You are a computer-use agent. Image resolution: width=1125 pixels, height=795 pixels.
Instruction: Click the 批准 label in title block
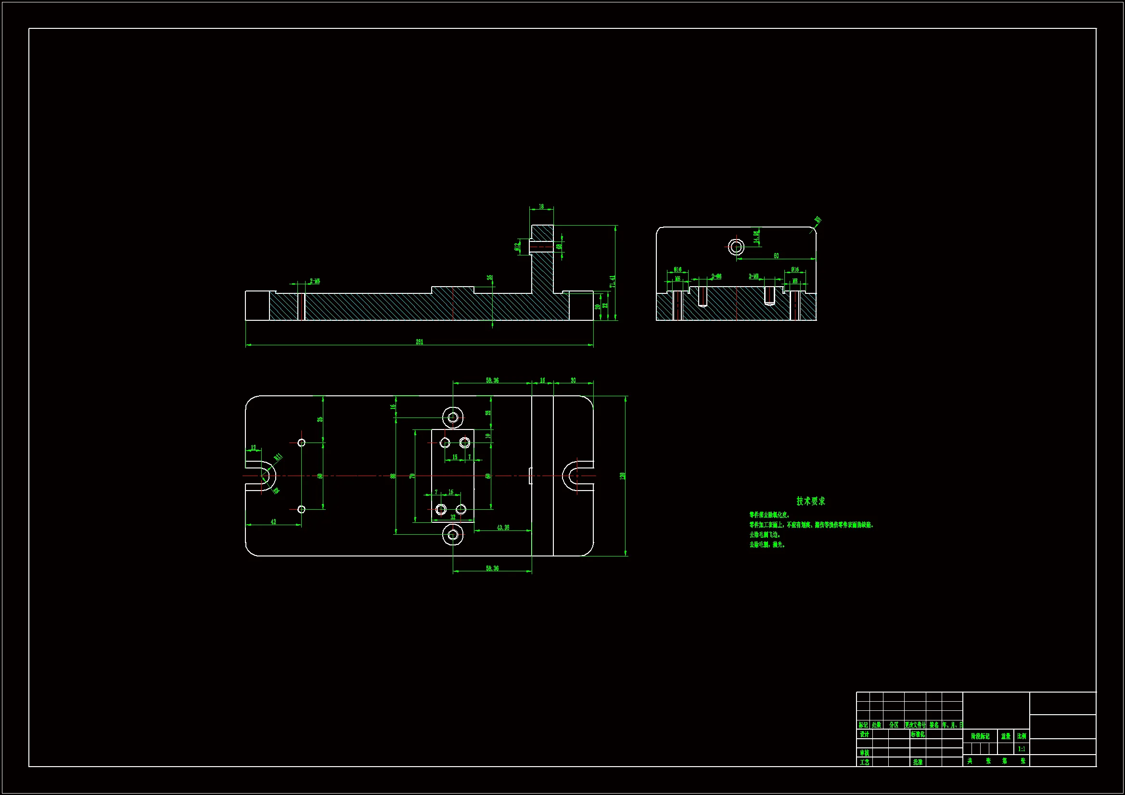click(918, 762)
